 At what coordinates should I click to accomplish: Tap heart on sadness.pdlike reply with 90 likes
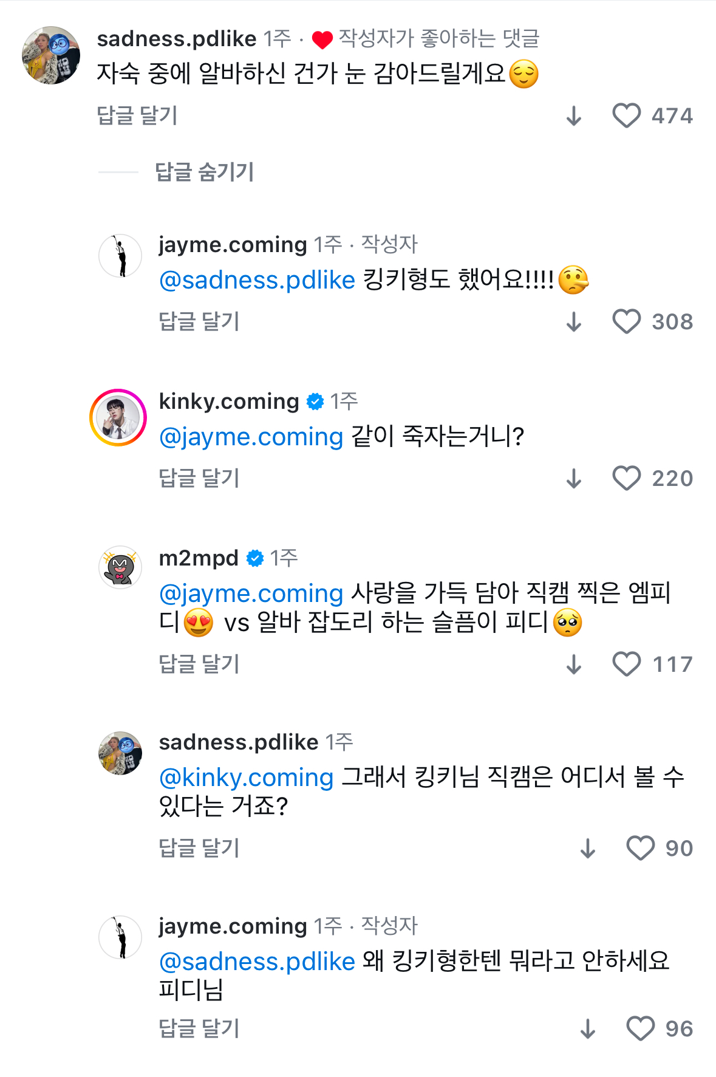point(640,848)
